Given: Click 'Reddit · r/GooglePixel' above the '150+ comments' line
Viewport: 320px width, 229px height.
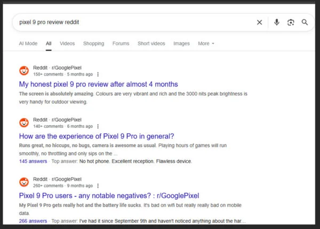Looking at the screenshot, I should point(57,68).
